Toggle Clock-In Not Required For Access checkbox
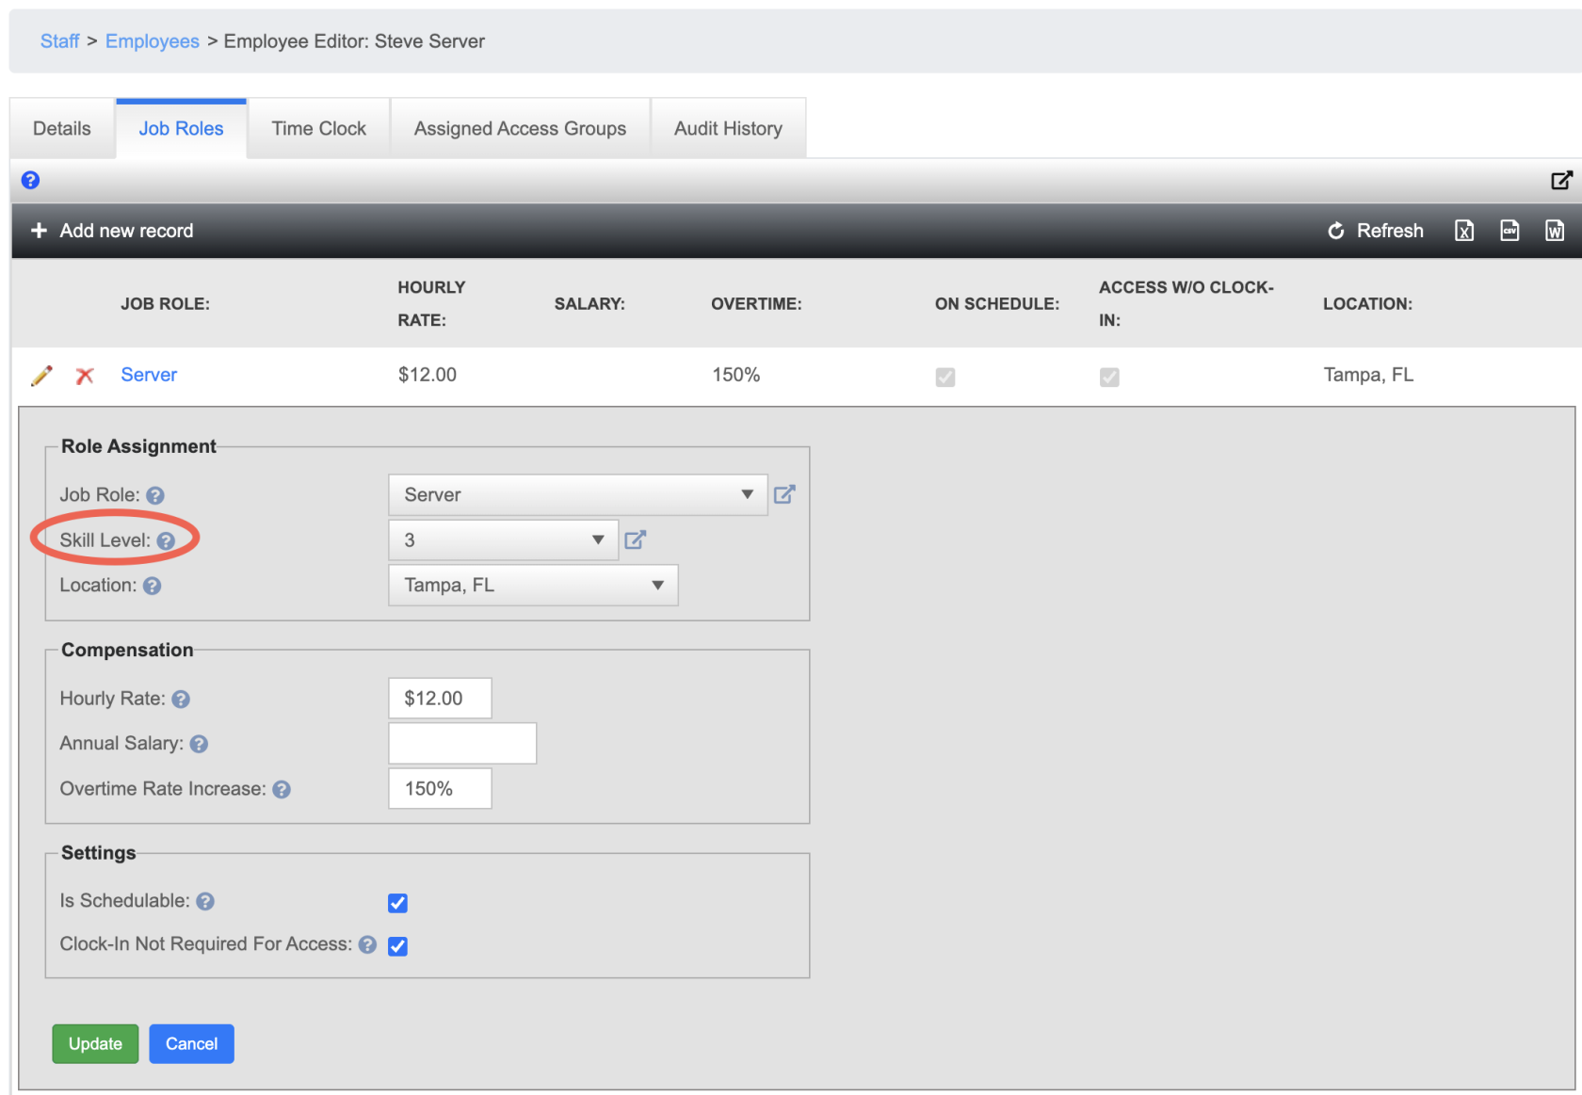 pyautogui.click(x=397, y=946)
